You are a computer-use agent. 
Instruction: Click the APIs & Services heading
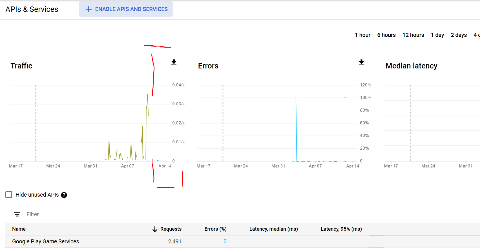32,9
